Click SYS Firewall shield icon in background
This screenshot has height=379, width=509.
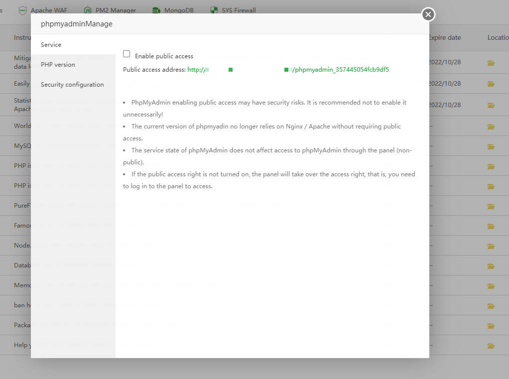click(214, 10)
